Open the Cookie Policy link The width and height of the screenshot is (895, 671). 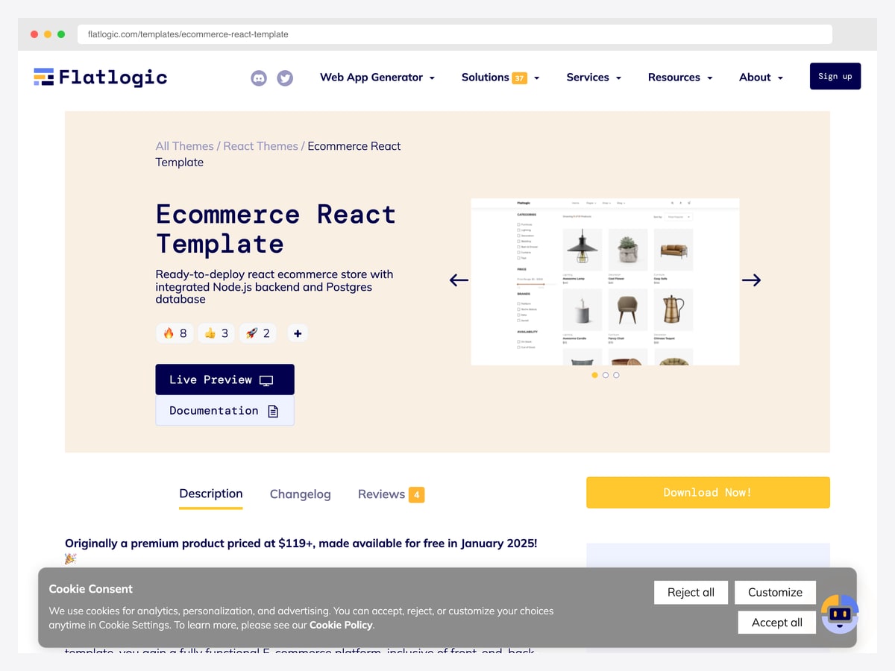(341, 625)
